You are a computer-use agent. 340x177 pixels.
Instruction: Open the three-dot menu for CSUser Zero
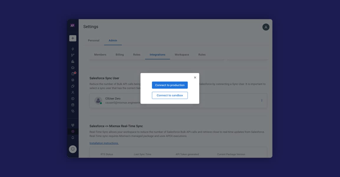pos(262,100)
